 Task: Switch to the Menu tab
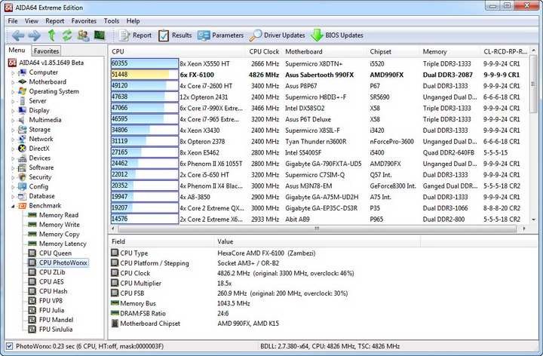pyautogui.click(x=17, y=51)
